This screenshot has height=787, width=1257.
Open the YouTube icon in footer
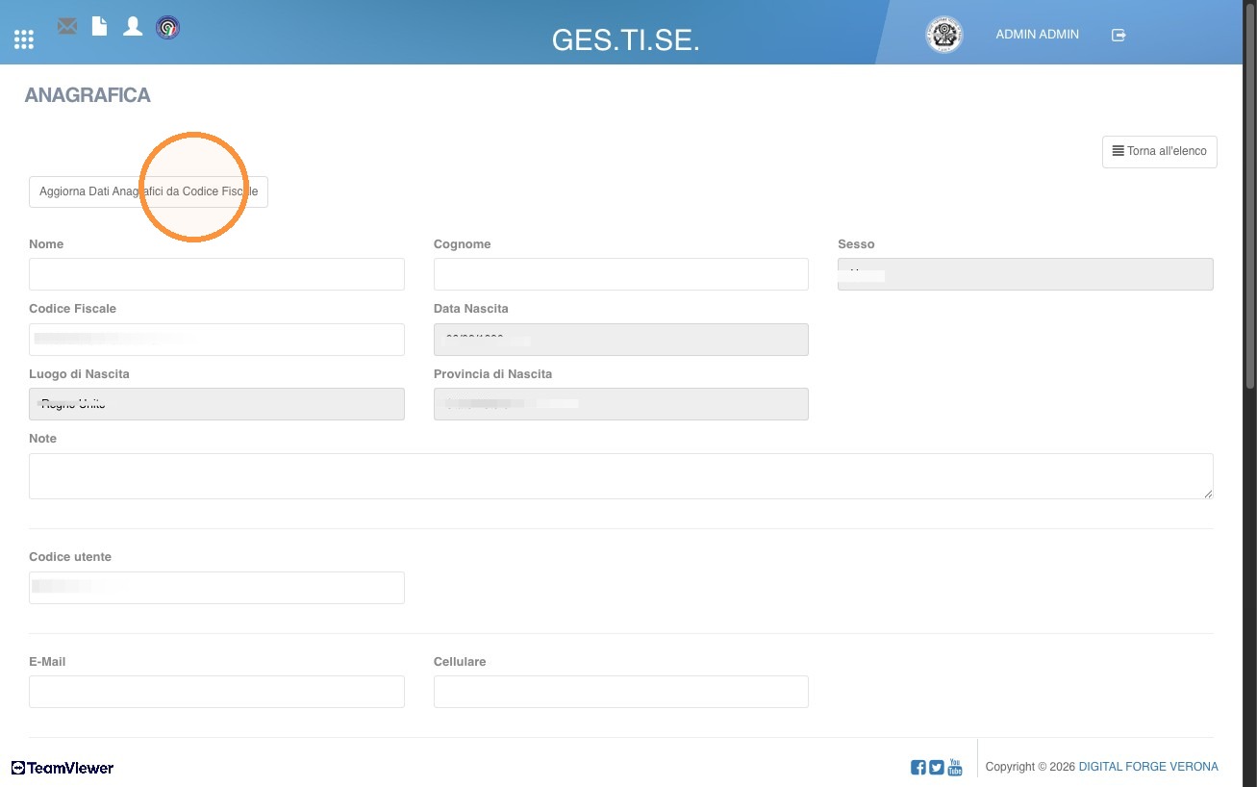tap(955, 767)
